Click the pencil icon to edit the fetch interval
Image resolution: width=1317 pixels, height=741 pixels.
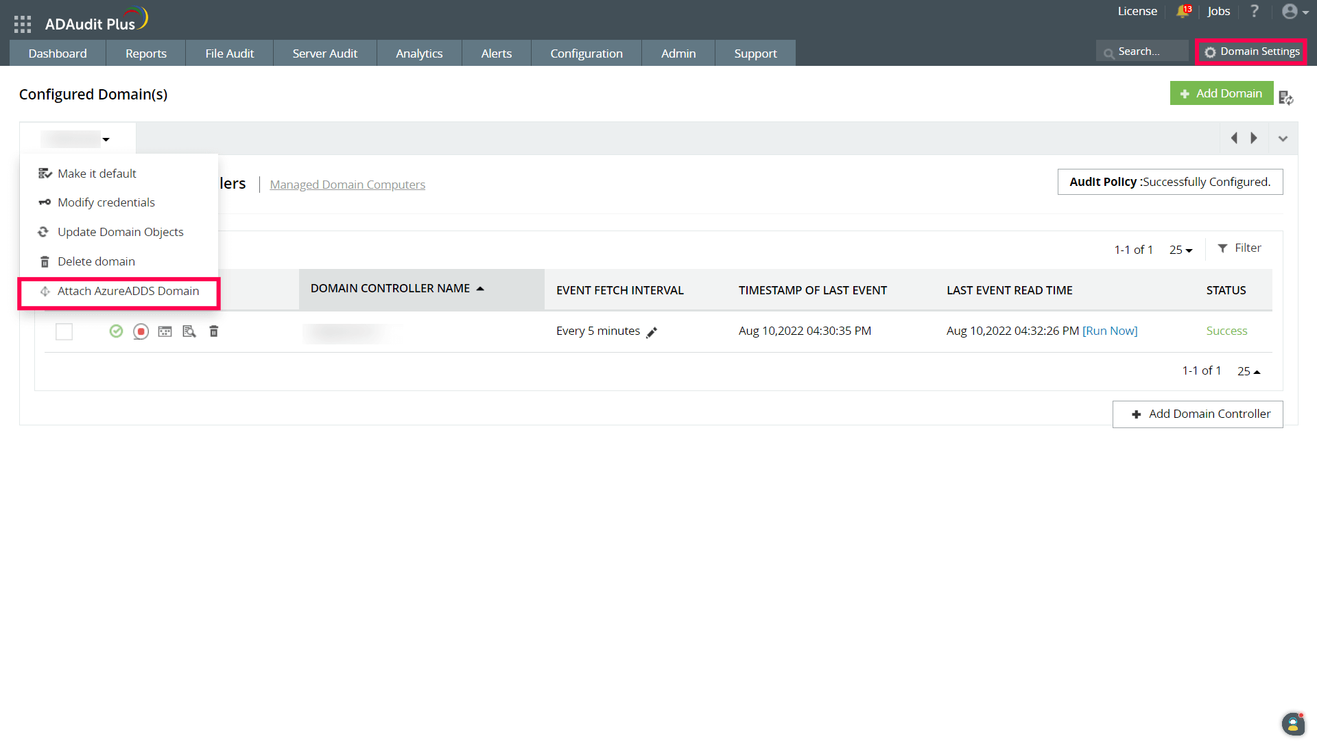[652, 332]
